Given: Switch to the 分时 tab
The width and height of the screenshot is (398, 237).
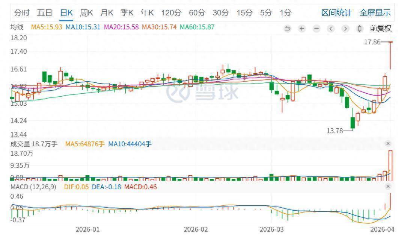Looking at the screenshot, I should click(22, 13).
